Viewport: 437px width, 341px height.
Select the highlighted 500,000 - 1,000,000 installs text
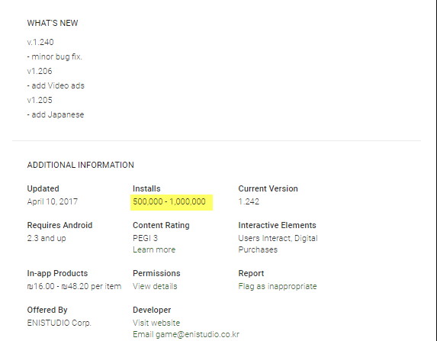169,201
